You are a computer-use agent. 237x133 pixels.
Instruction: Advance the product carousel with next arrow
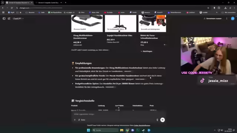pos(164,24)
